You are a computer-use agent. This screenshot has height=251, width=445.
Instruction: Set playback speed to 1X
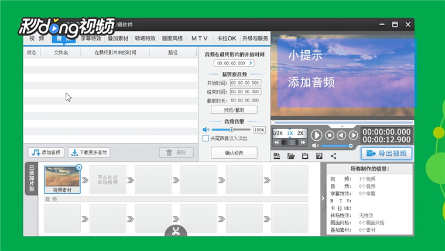[x=290, y=133]
